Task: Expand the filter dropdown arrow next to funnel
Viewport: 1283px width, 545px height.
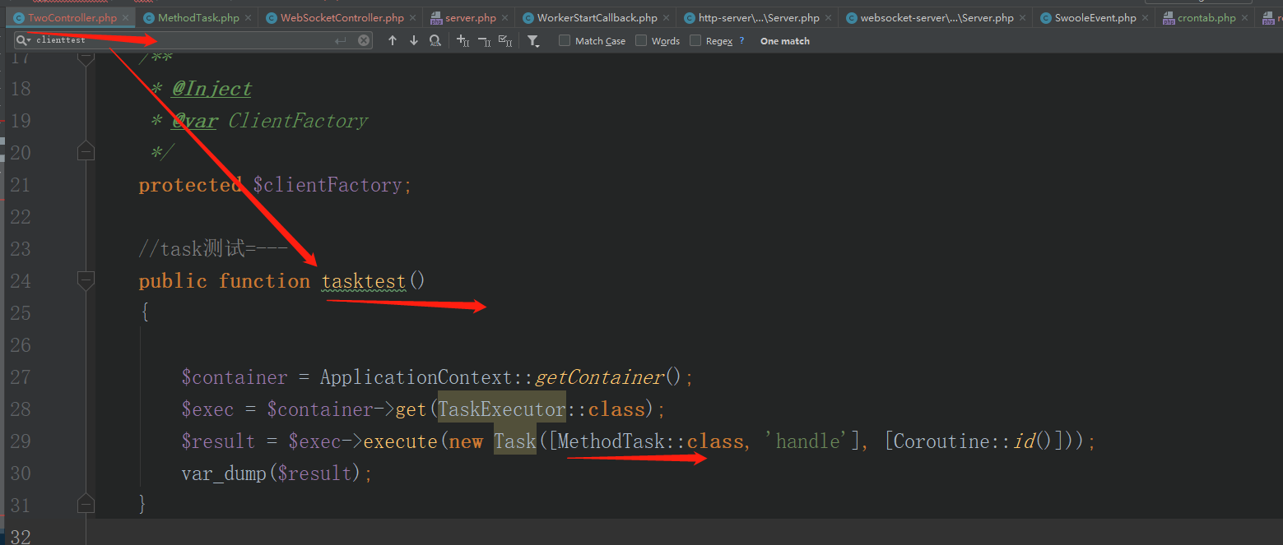Action: (538, 45)
